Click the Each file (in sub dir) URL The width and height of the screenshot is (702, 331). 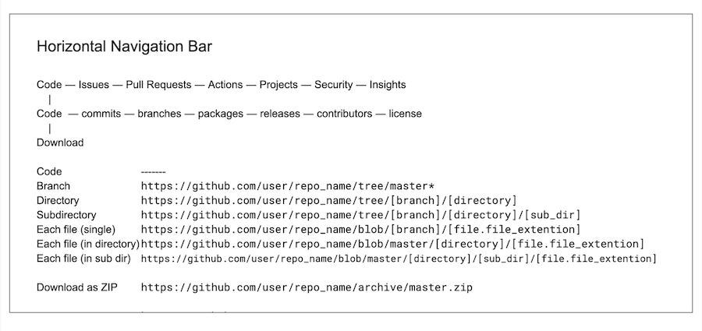click(398, 258)
